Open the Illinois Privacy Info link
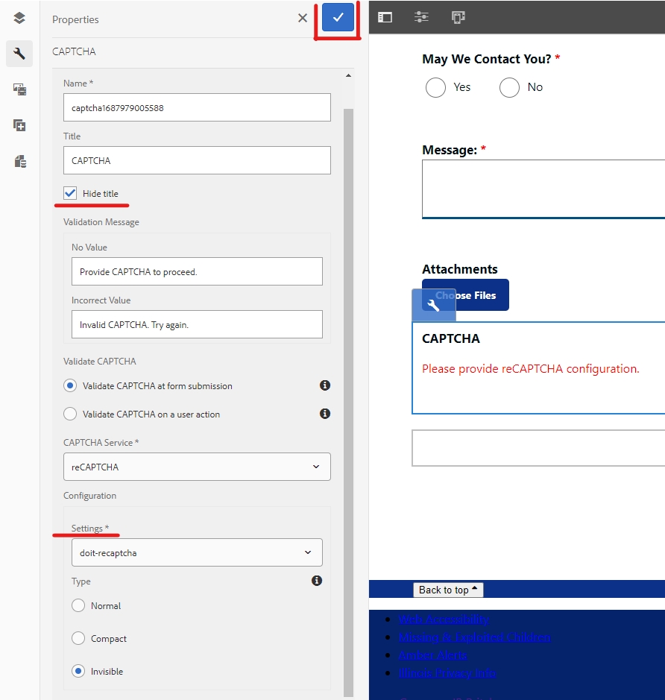Viewport: 665px width, 700px height. tap(447, 672)
